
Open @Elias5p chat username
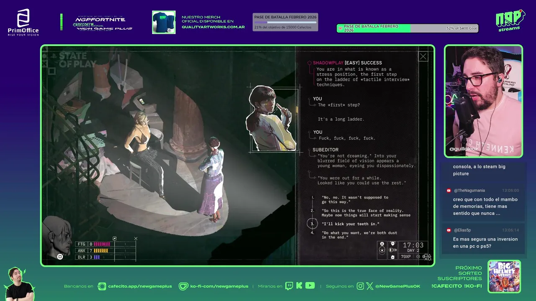(x=462, y=230)
